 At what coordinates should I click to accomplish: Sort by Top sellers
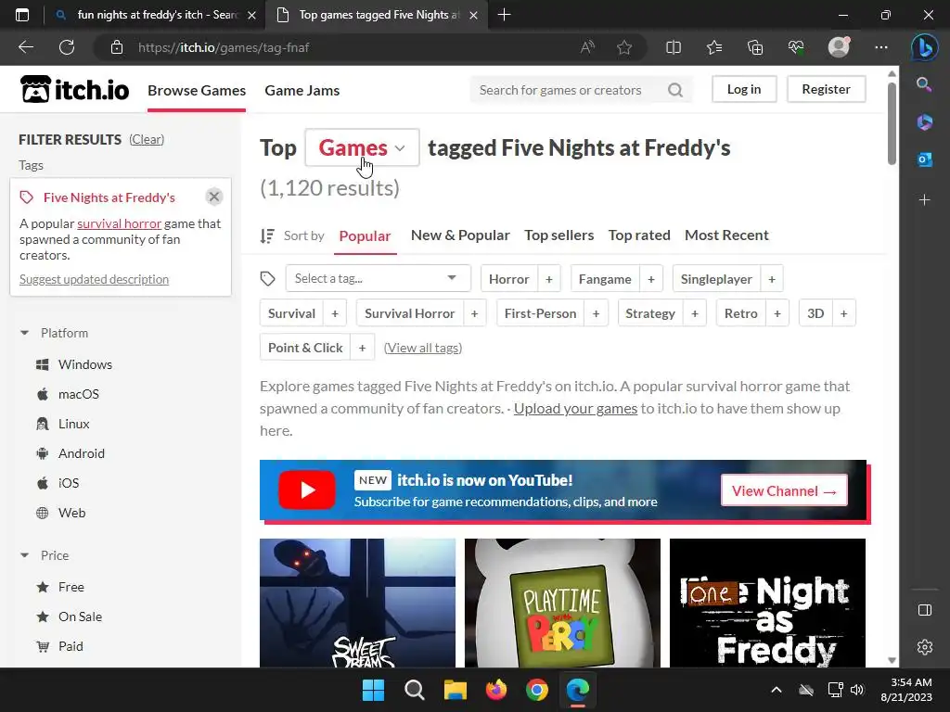coord(559,235)
